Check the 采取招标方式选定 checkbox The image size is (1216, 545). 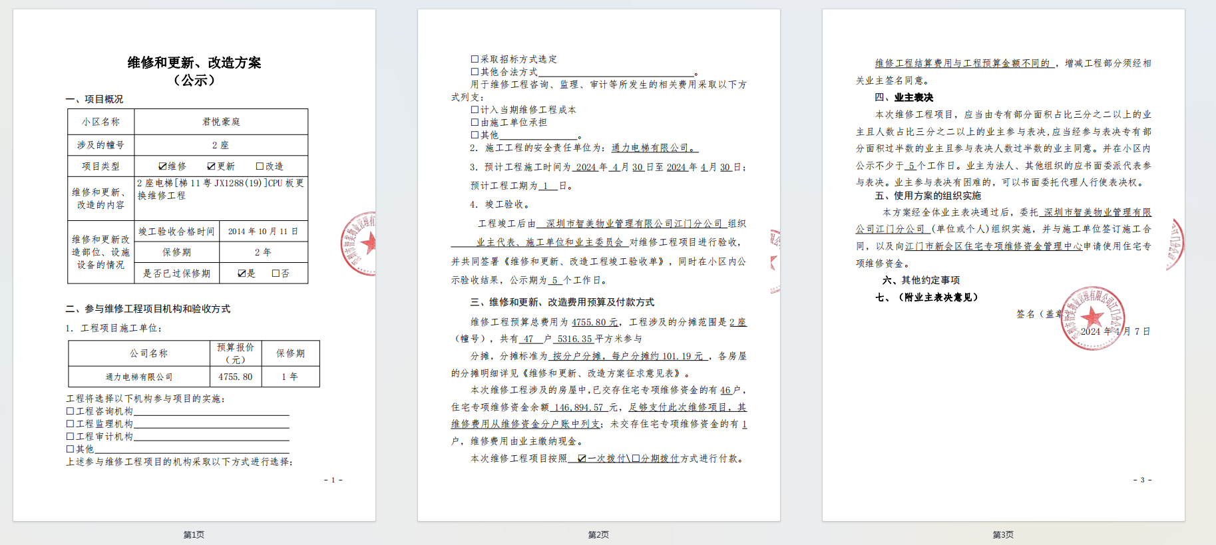click(x=475, y=59)
